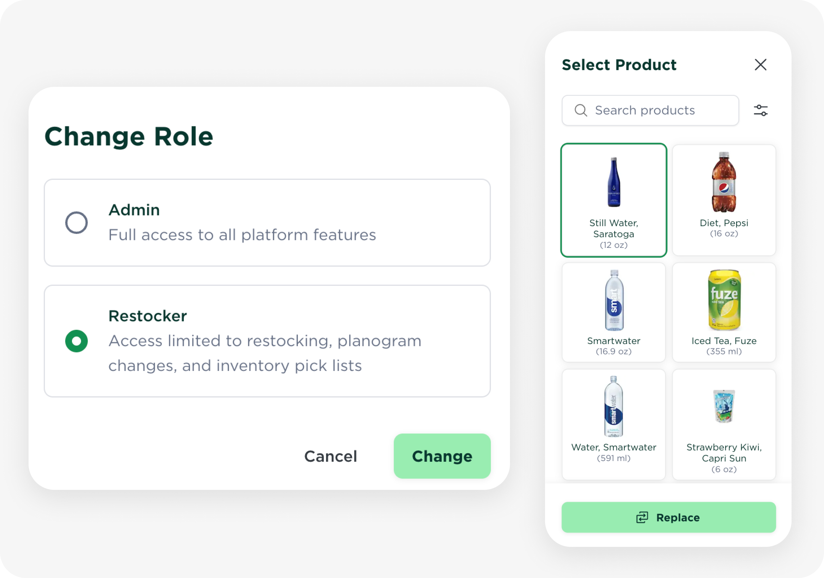The width and height of the screenshot is (824, 578).
Task: Close the Select Product panel
Action: [760, 65]
